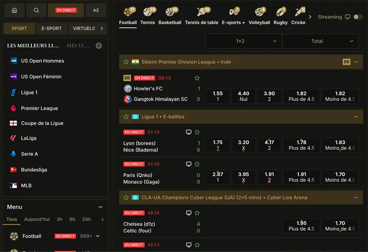Click the globe icon beside CLA-UA Champions Cyber League
Screen dimensions: 368x252
pos(135,198)
